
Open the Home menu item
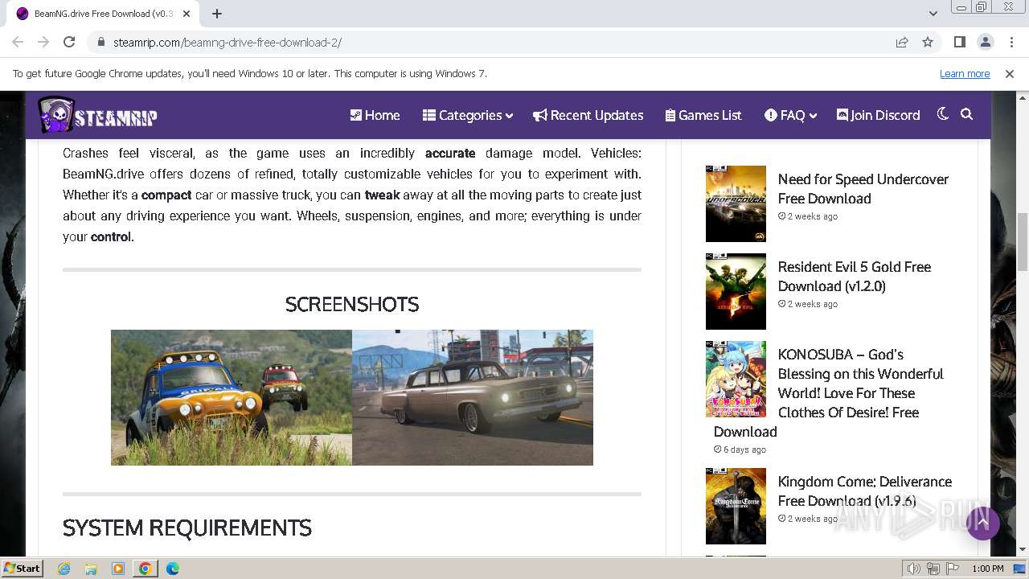coord(375,115)
